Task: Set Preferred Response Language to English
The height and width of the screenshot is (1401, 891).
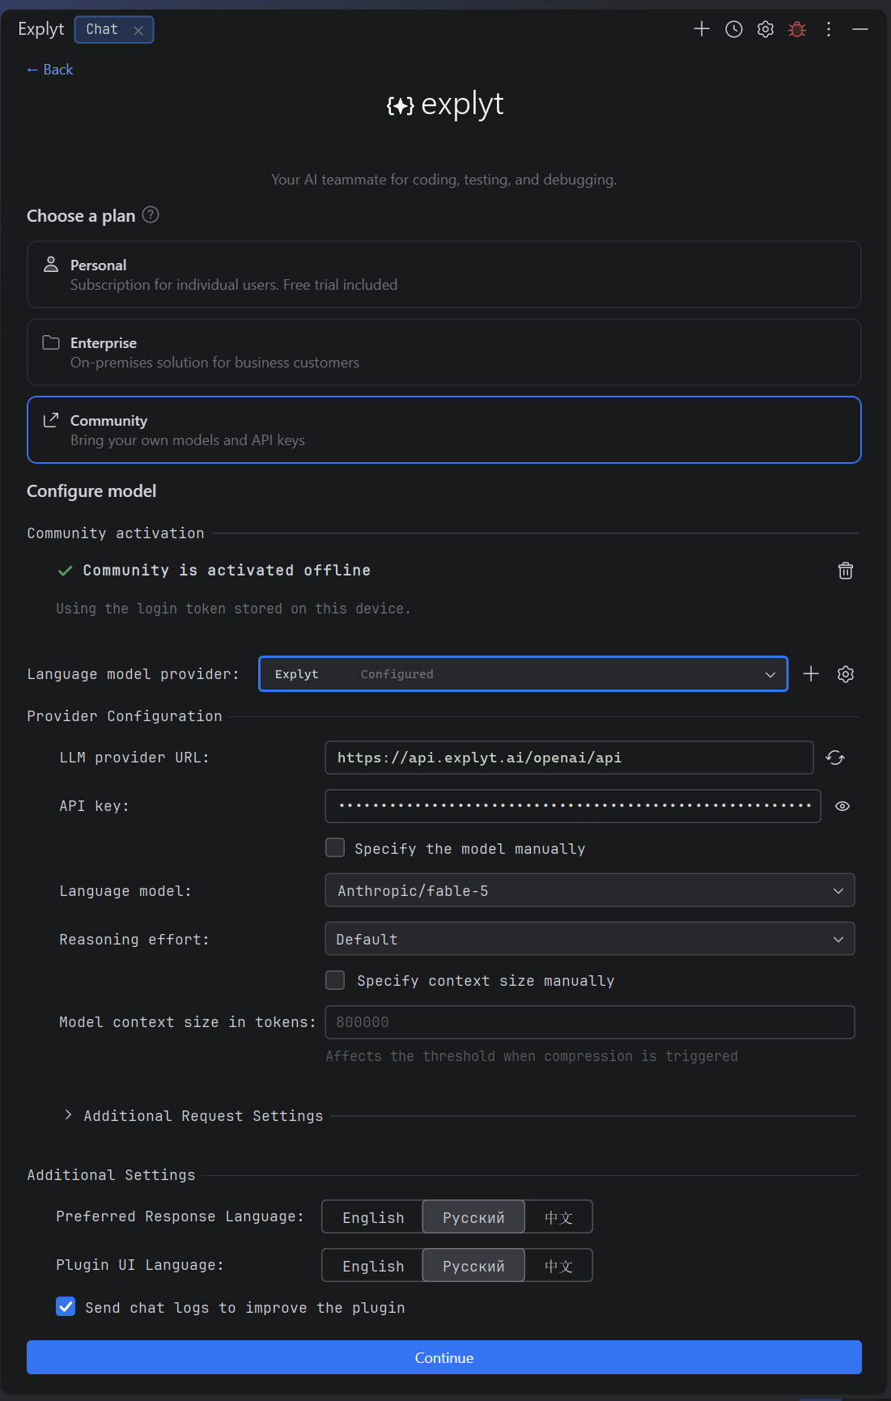Action: 372,1217
